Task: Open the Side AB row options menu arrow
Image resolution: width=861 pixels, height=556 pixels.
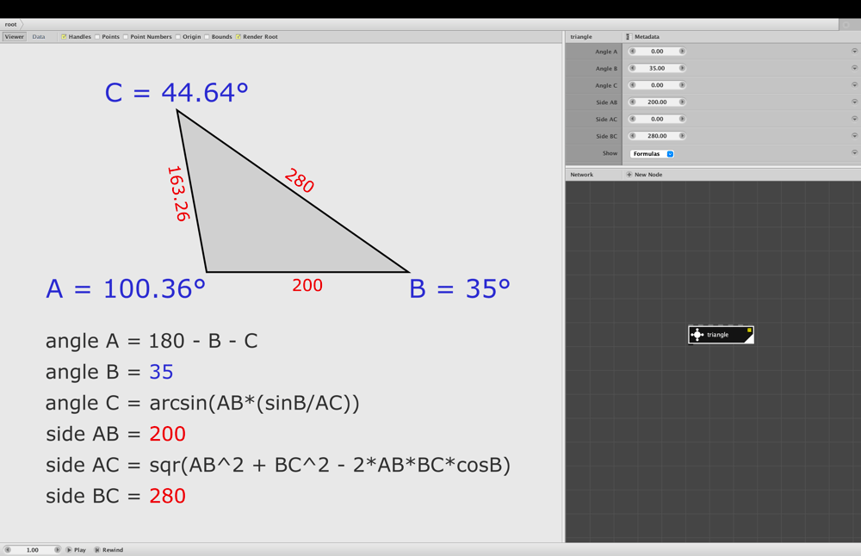Action: click(854, 102)
